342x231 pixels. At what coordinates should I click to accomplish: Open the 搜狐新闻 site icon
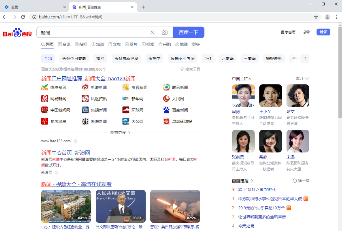(126, 87)
